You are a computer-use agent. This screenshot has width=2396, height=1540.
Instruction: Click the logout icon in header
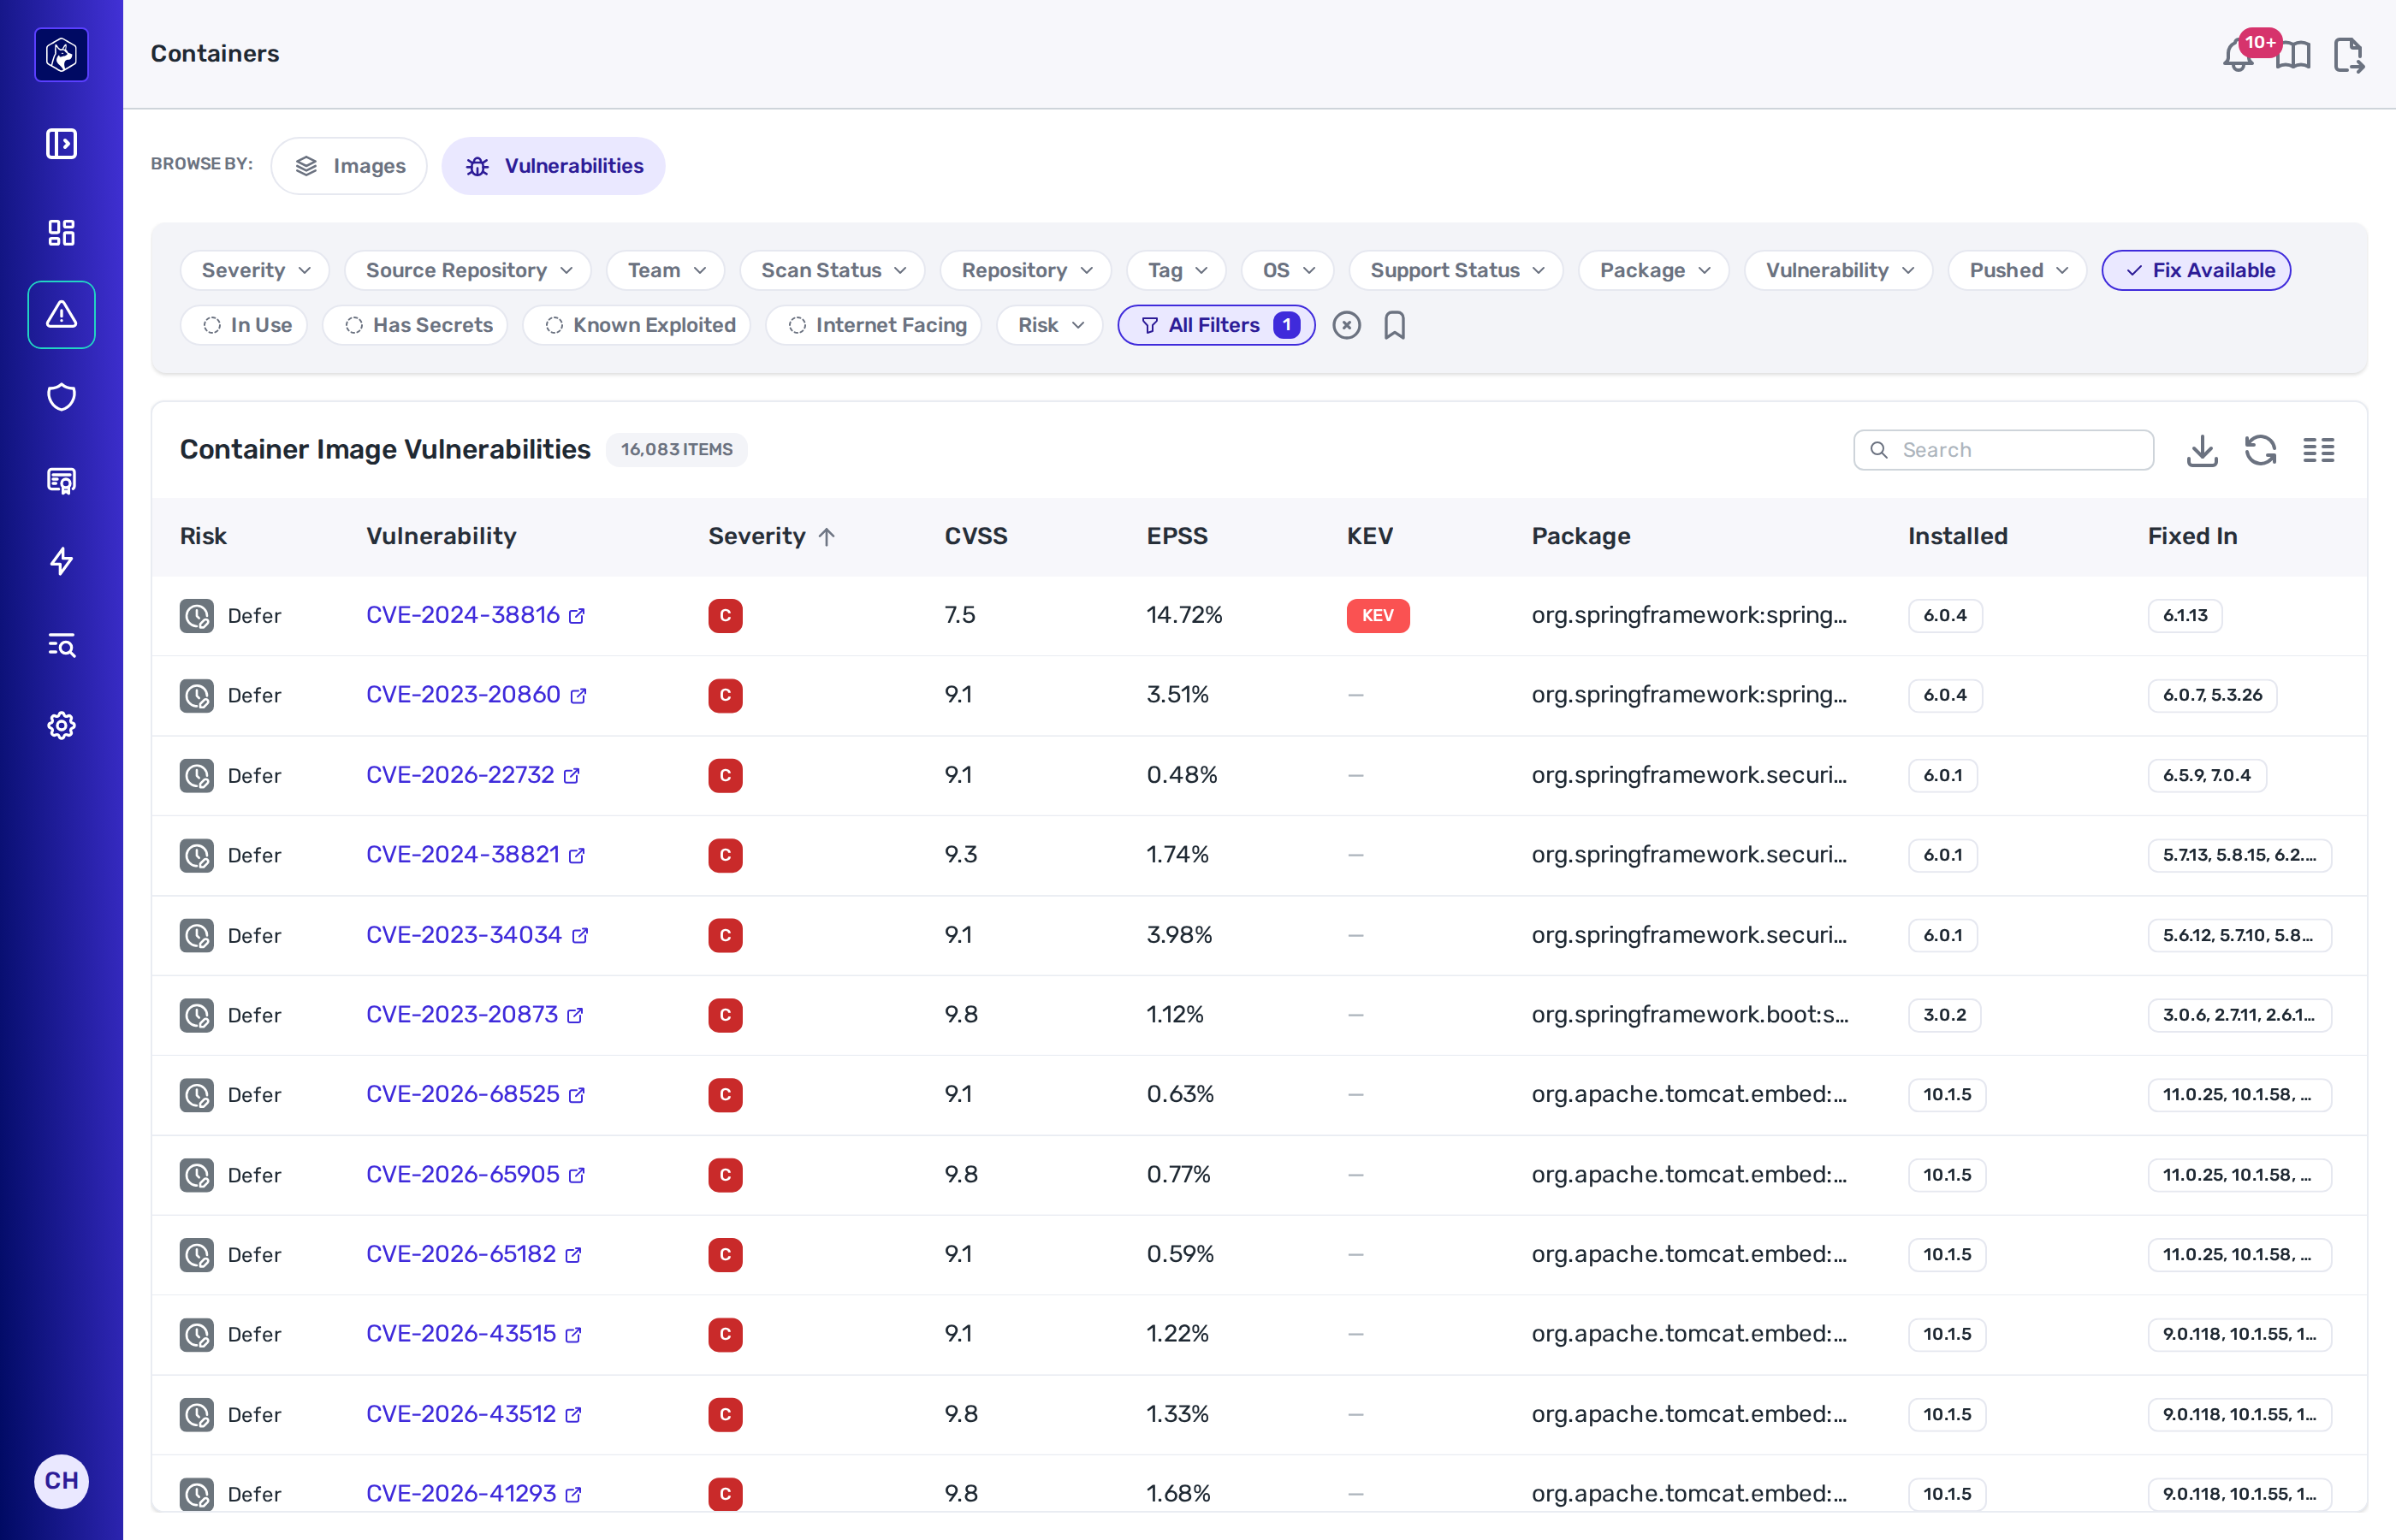[2348, 55]
